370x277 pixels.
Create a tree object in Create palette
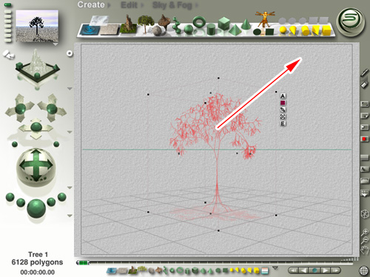146,24
